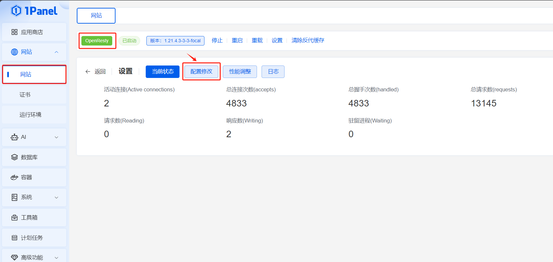This screenshot has width=553, height=262.
Task: Restart OpenResty via 重启 link
Action: pyautogui.click(x=237, y=40)
